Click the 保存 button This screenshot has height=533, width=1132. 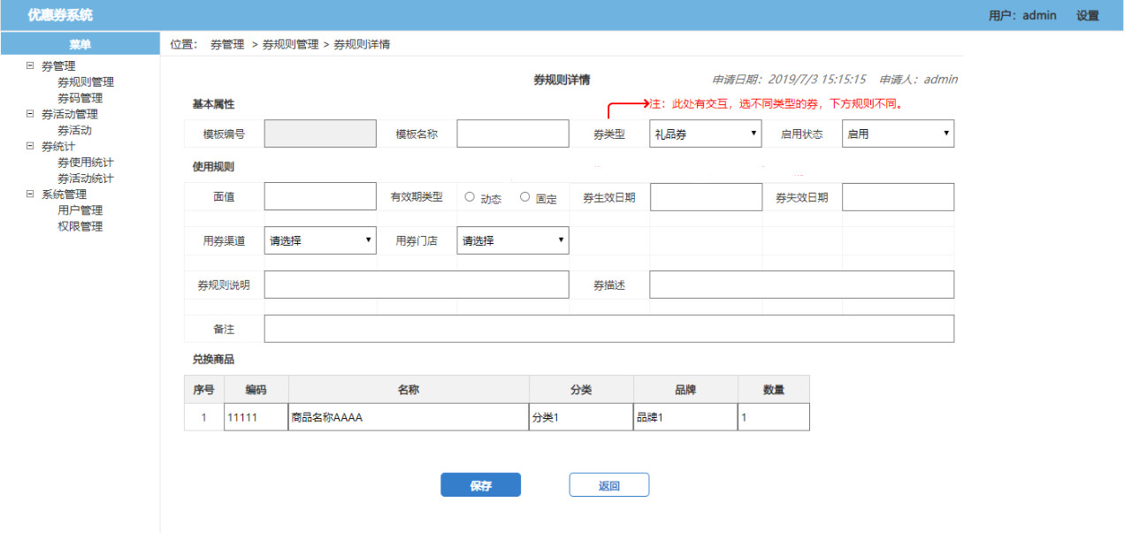click(x=480, y=485)
